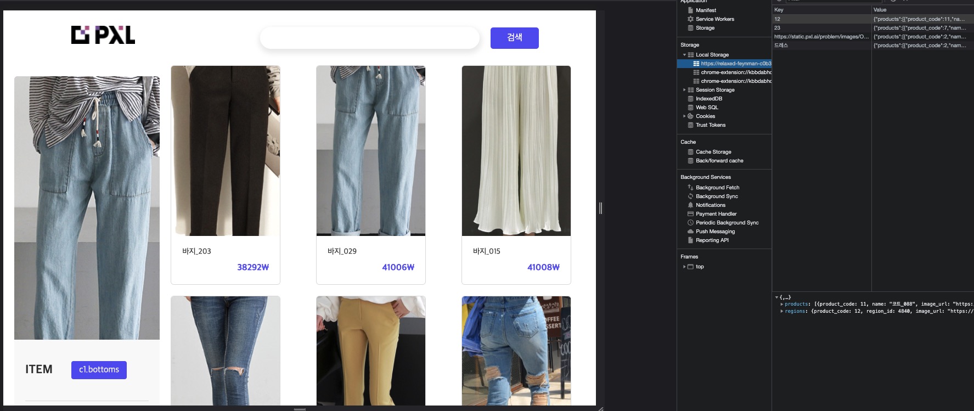Click the 검색 search button

click(x=514, y=38)
